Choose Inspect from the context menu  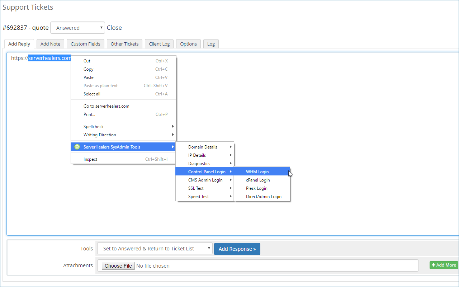[x=124, y=159]
